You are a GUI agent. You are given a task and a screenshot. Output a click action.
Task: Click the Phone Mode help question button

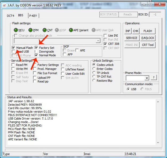point(154,77)
